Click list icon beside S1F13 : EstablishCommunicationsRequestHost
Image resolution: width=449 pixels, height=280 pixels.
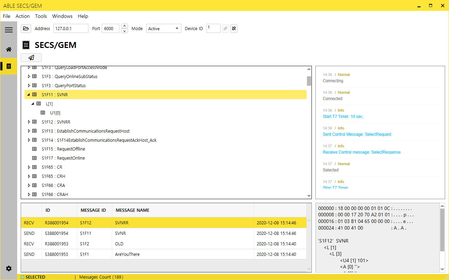[x=34, y=131]
